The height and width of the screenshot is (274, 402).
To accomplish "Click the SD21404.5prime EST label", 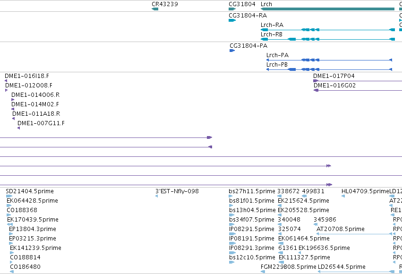I will pyautogui.click(x=30, y=191).
